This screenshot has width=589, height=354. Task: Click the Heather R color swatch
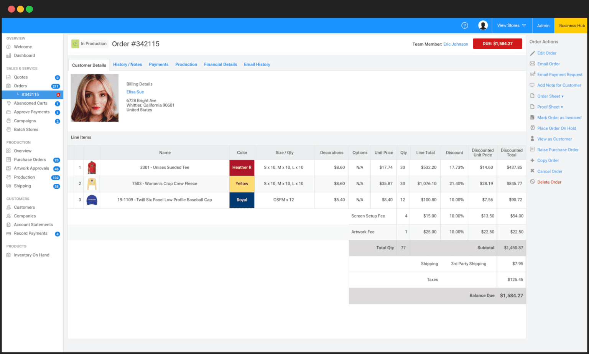point(242,168)
